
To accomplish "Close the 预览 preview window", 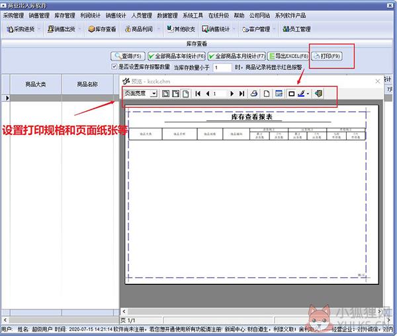I will (x=378, y=81).
